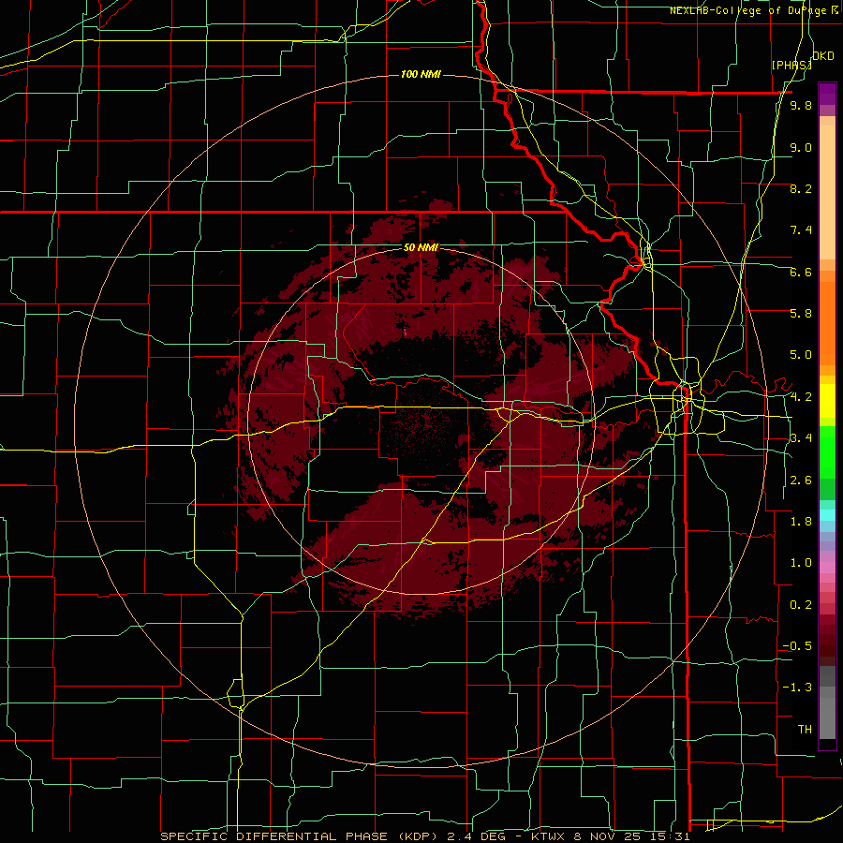Click the -1.3 value on the color scale

pyautogui.click(x=797, y=688)
